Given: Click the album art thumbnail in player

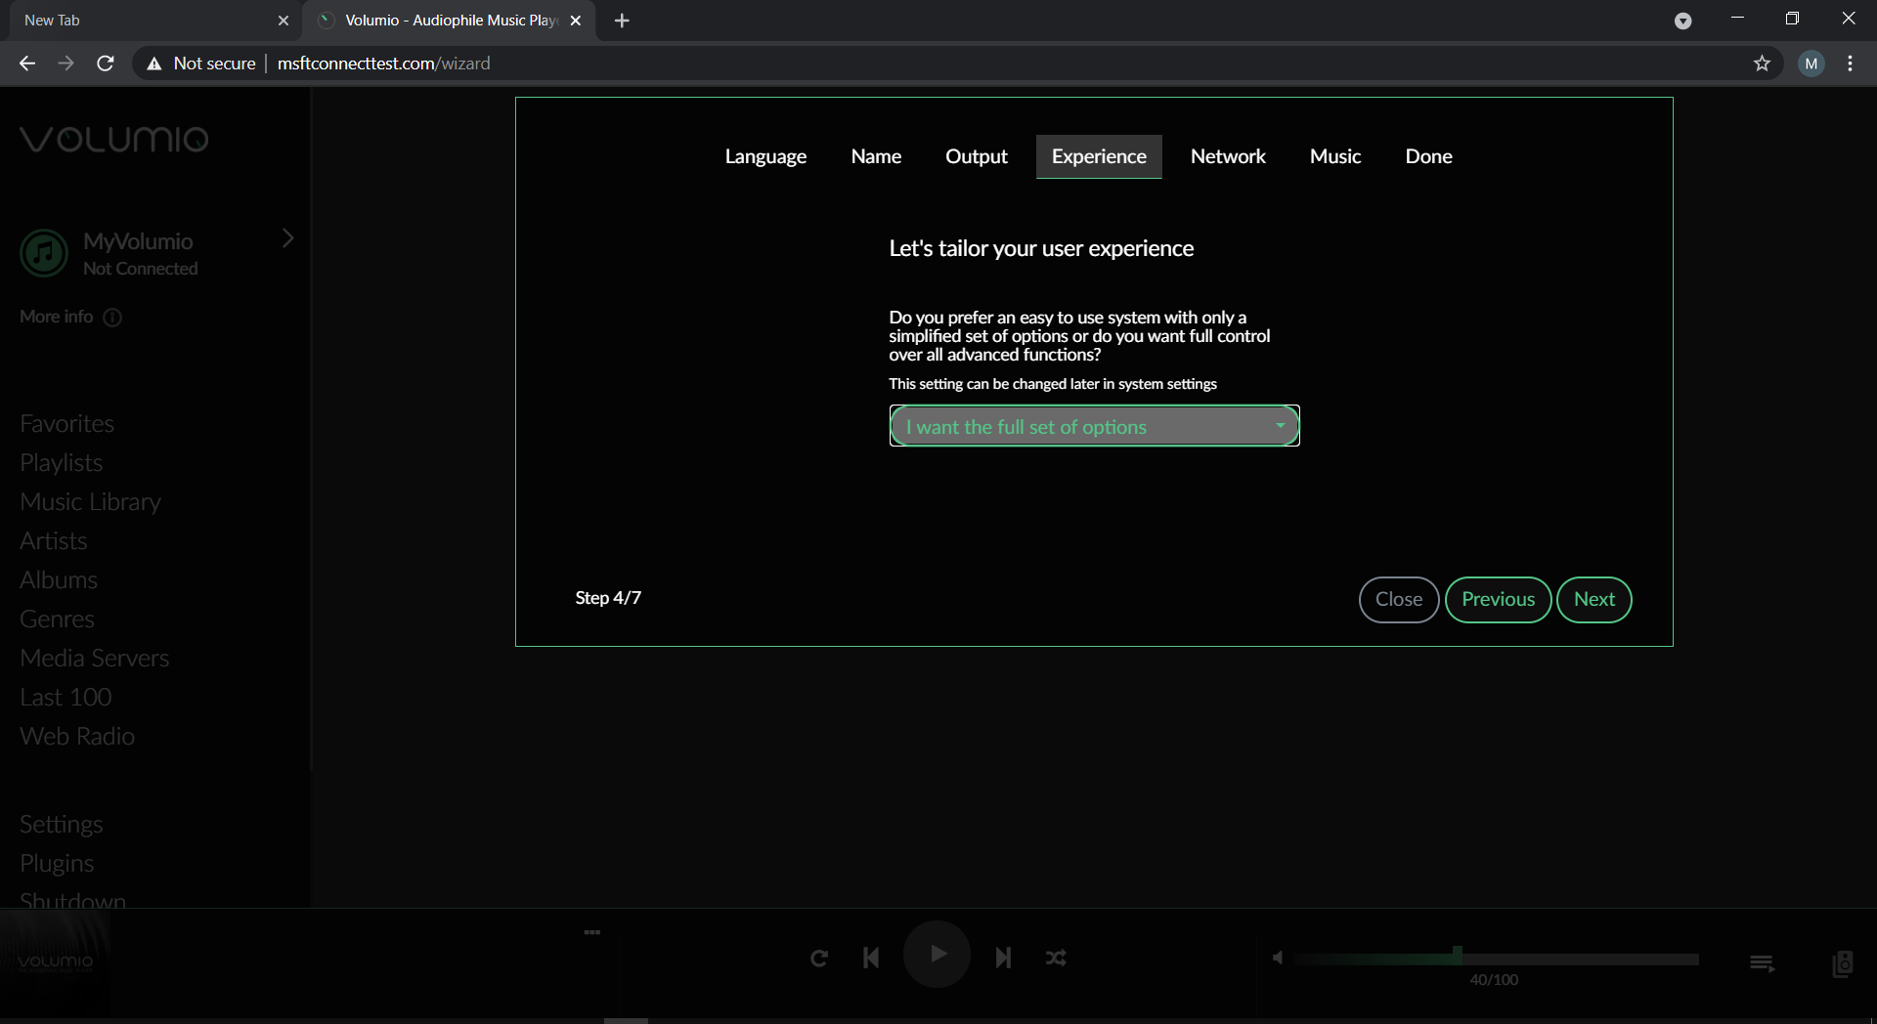Looking at the screenshot, I should (56, 963).
